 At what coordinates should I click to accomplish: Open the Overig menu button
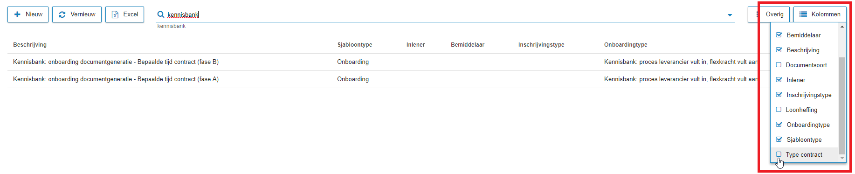pyautogui.click(x=774, y=14)
